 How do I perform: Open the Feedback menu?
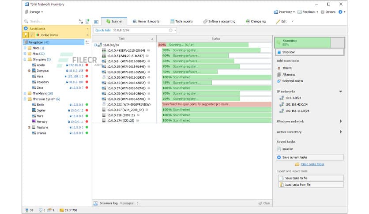[x=308, y=12]
